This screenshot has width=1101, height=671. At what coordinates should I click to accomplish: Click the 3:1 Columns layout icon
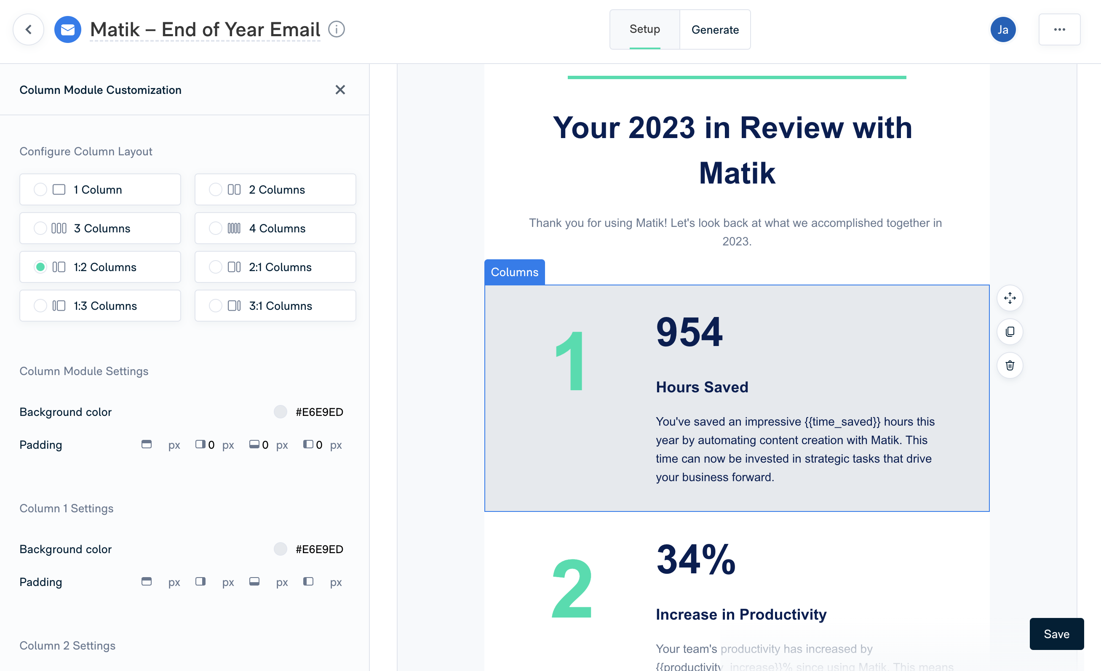234,306
